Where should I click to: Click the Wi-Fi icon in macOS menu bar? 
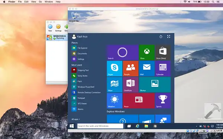coord(185,2)
